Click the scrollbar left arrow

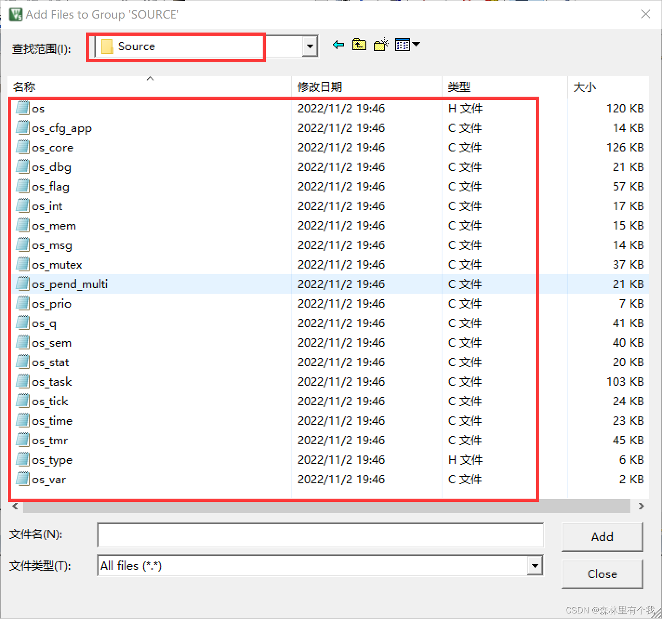click(x=15, y=506)
